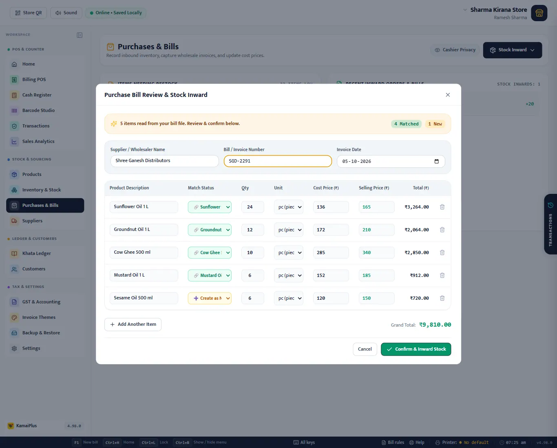557x448 pixels.
Task: Open the invoice date calendar picker
Action: tap(437, 161)
